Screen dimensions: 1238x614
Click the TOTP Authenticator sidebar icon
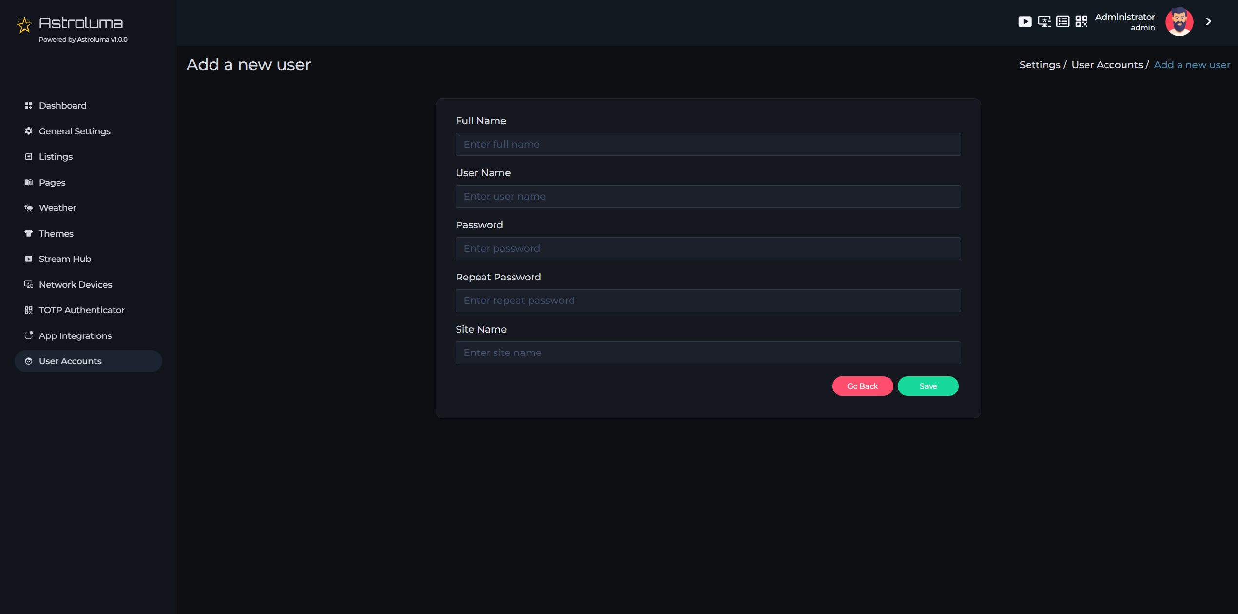tap(28, 309)
